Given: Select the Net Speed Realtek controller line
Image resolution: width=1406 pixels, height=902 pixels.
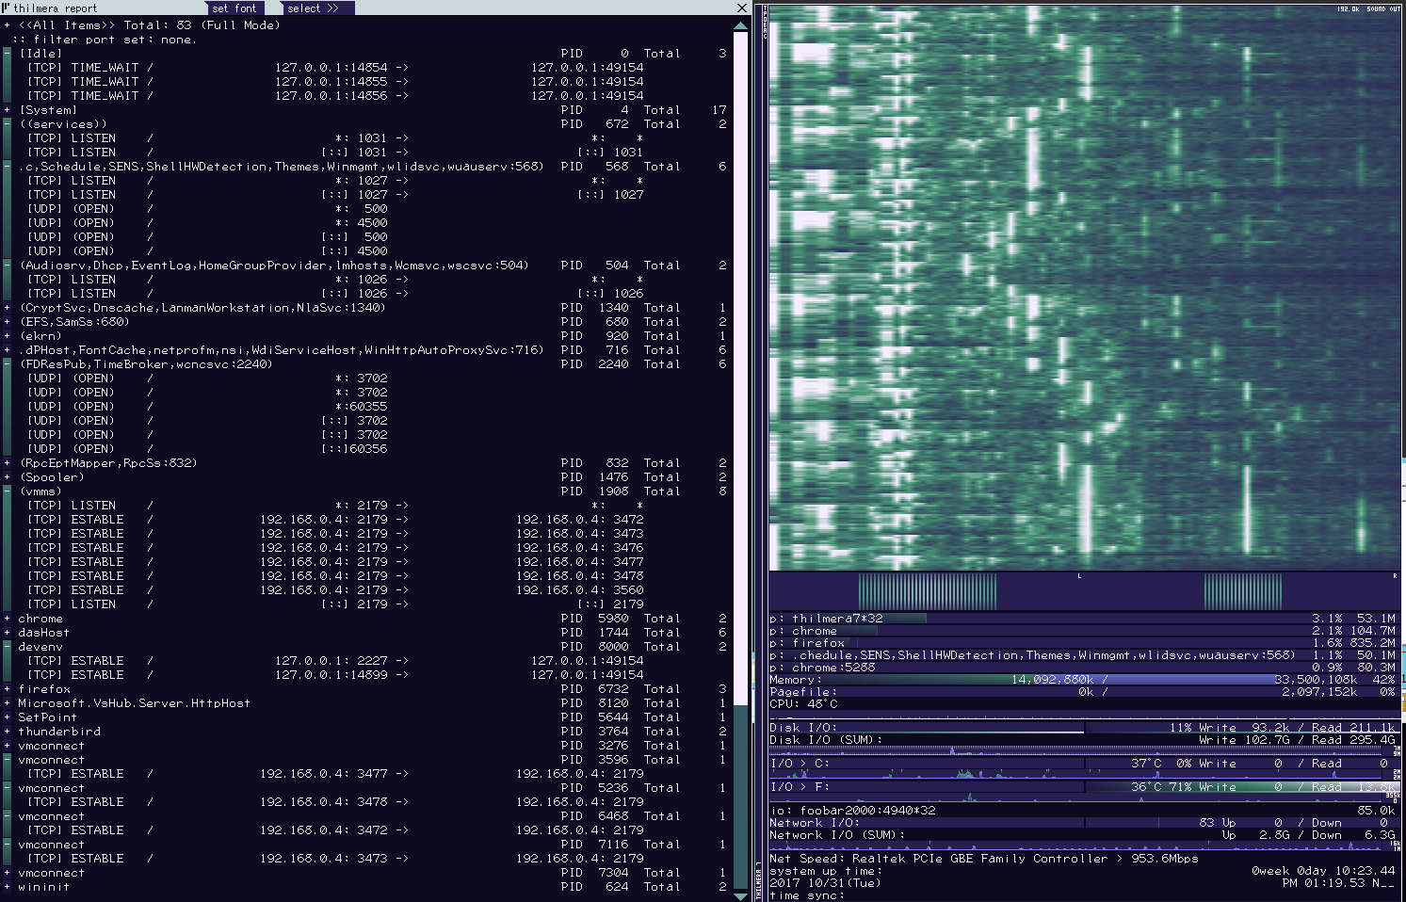Looking at the screenshot, I should [x=984, y=859].
